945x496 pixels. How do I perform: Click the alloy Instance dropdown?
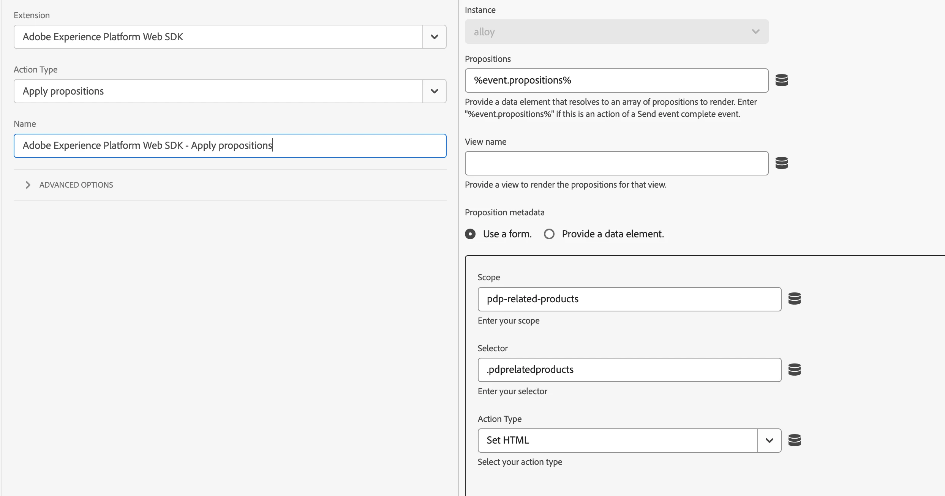pos(616,32)
